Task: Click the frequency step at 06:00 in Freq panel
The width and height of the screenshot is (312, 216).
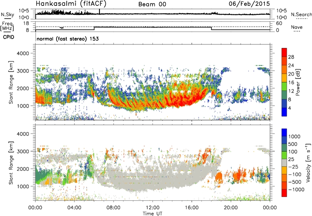Action: 94,28
